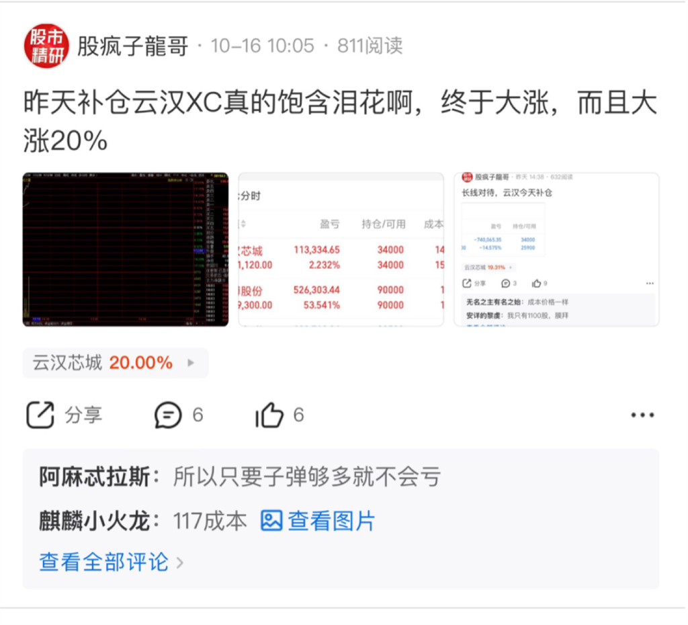Tap the comment 所以只要子弹够多就不会亏
The height and width of the screenshot is (625, 688).
click(x=307, y=476)
